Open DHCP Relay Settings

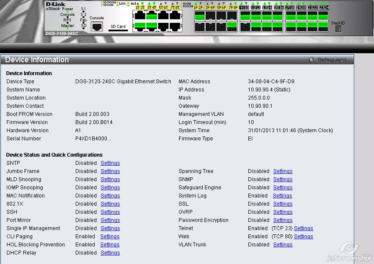tap(110, 253)
